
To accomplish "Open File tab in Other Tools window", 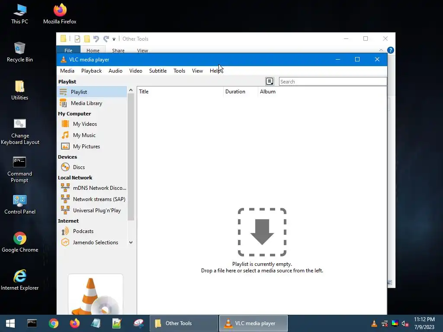I will (x=68, y=50).
